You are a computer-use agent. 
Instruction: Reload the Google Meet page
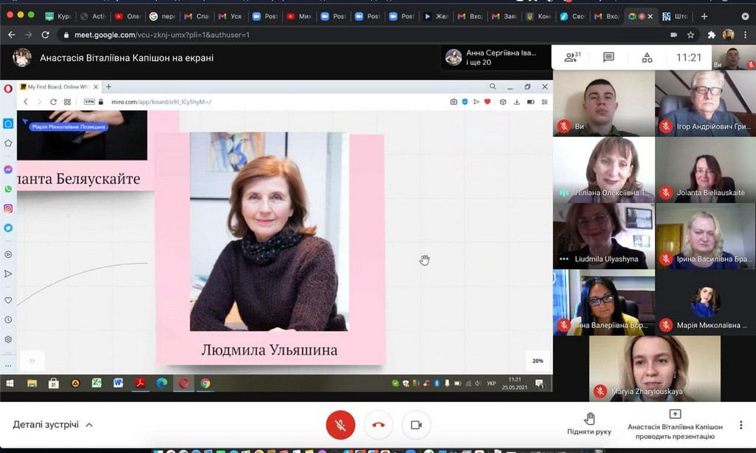click(x=47, y=35)
